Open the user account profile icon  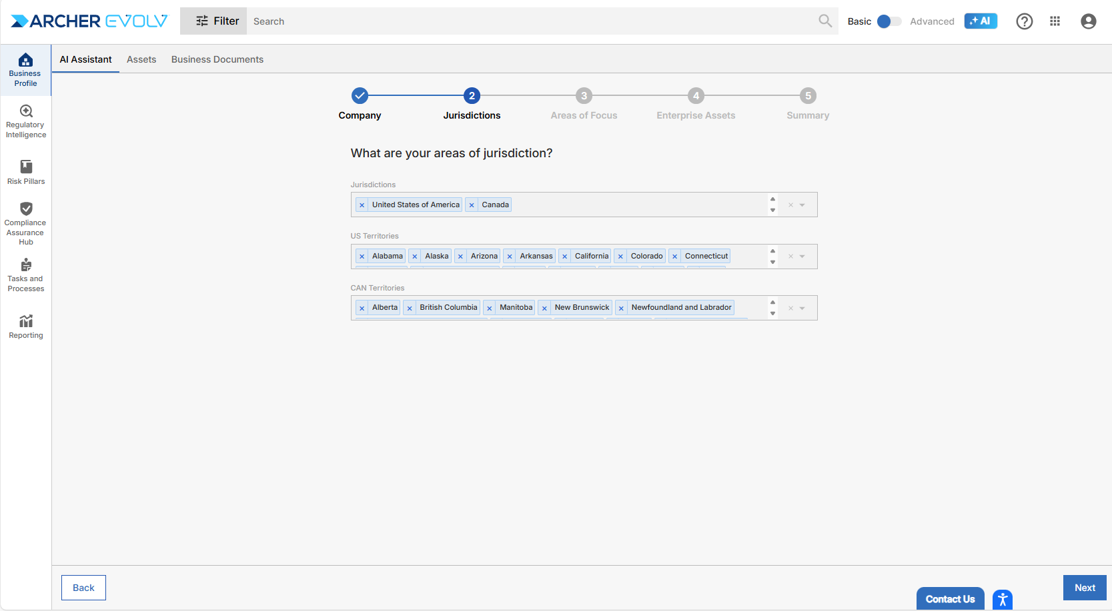tap(1088, 21)
